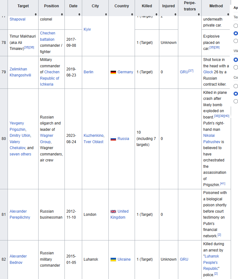Open the Wagner Group link
This screenshot has width=238, height=279.
pyautogui.click(x=47, y=139)
